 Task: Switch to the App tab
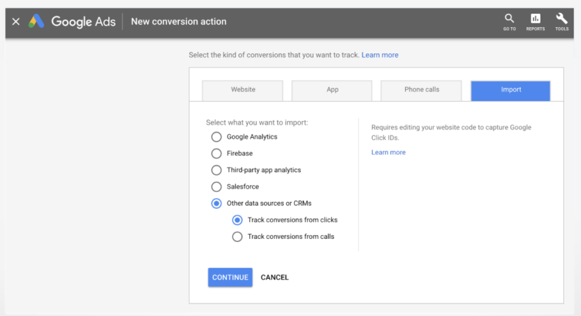coord(332,90)
